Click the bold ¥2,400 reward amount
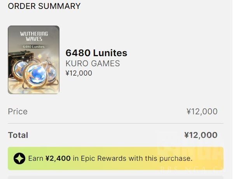The width and height of the screenshot is (234, 179). tap(57, 158)
